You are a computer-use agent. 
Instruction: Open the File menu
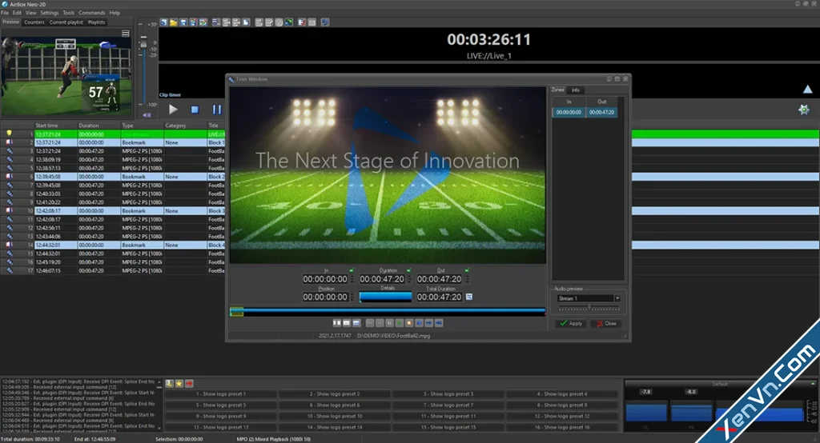pyautogui.click(x=5, y=13)
